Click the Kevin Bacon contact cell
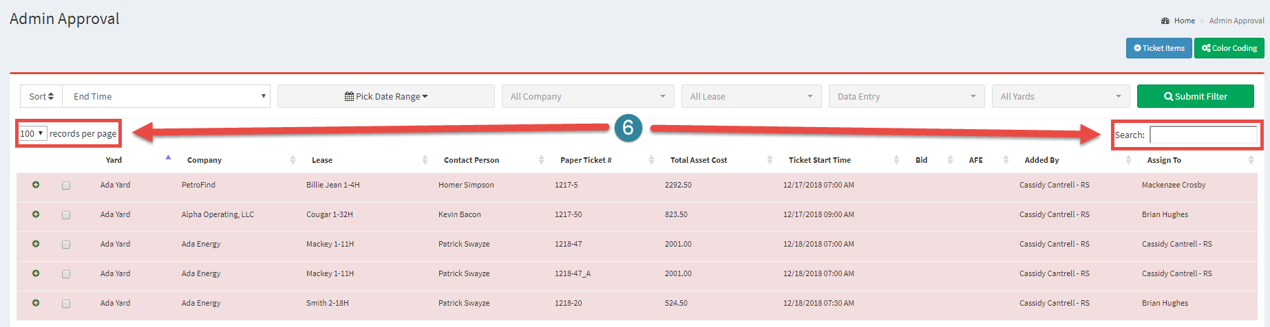This screenshot has width=1270, height=327. (x=460, y=214)
